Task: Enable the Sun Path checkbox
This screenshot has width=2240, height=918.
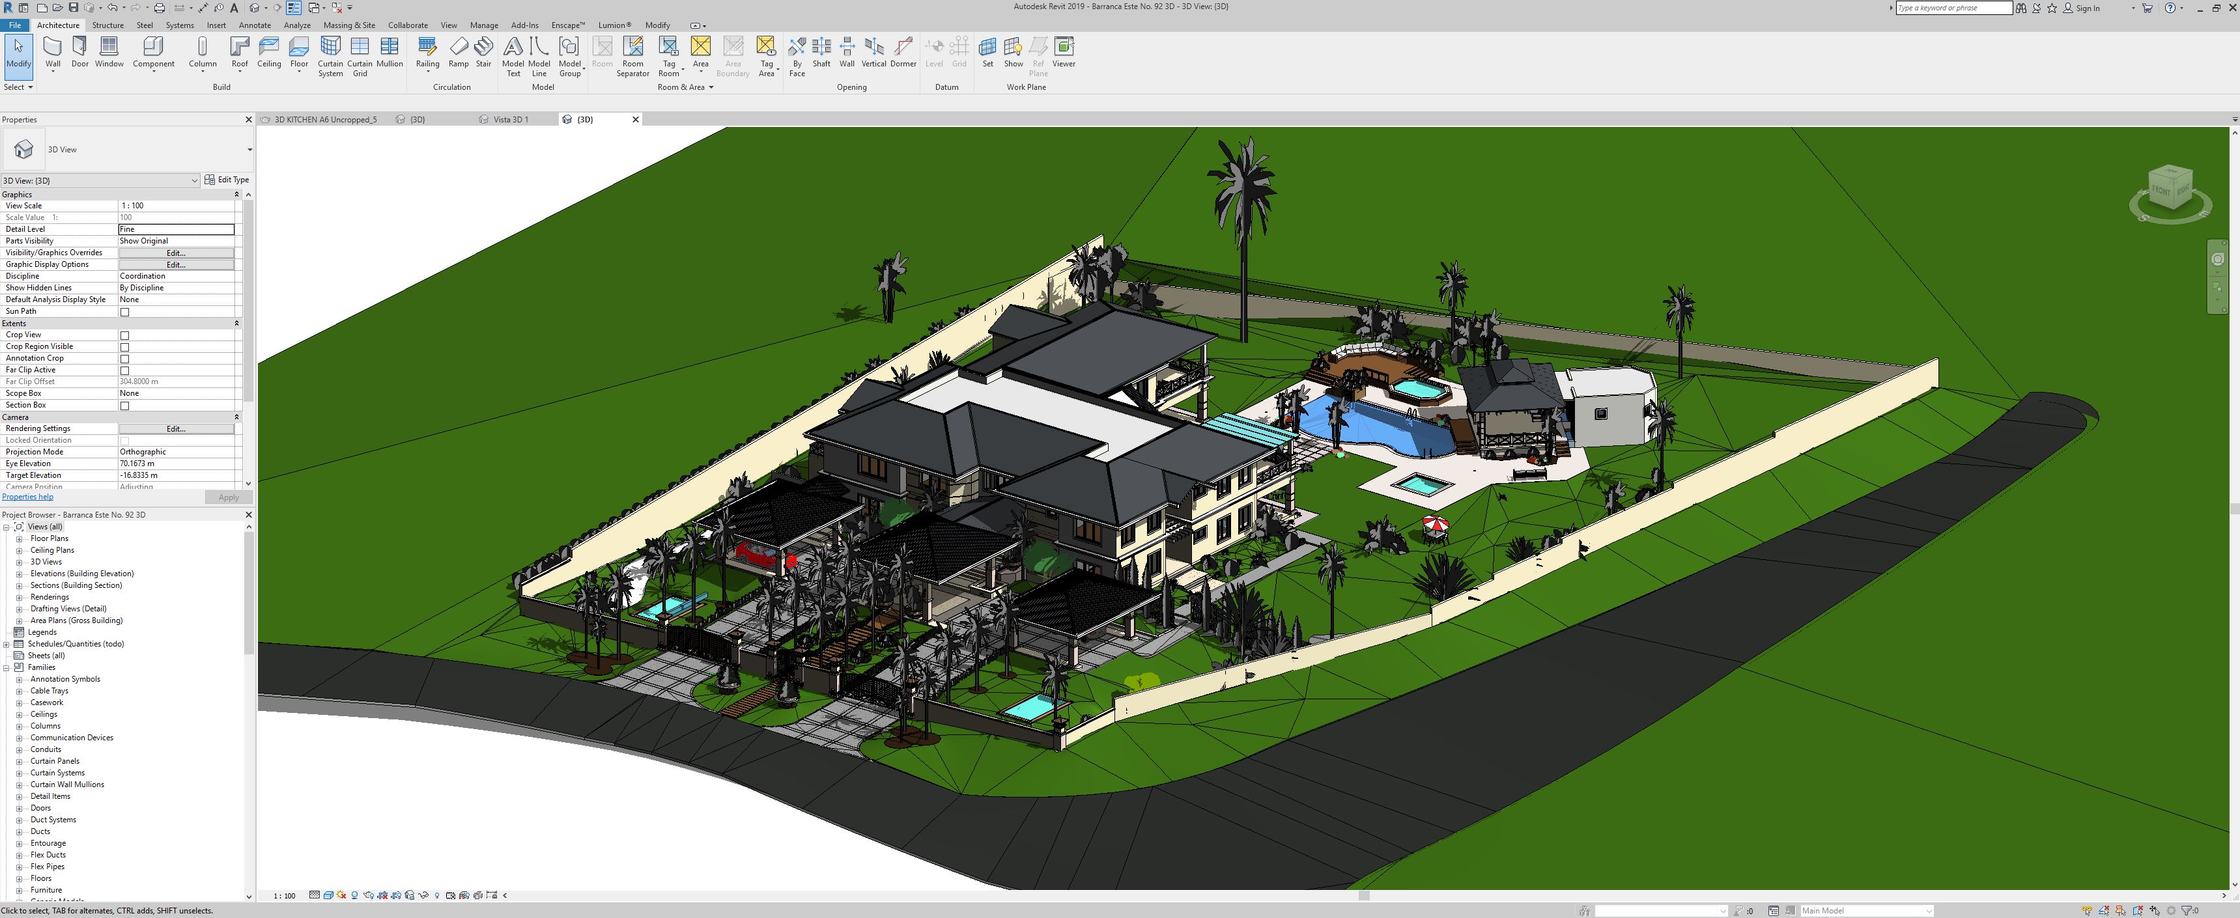Action: click(x=124, y=311)
